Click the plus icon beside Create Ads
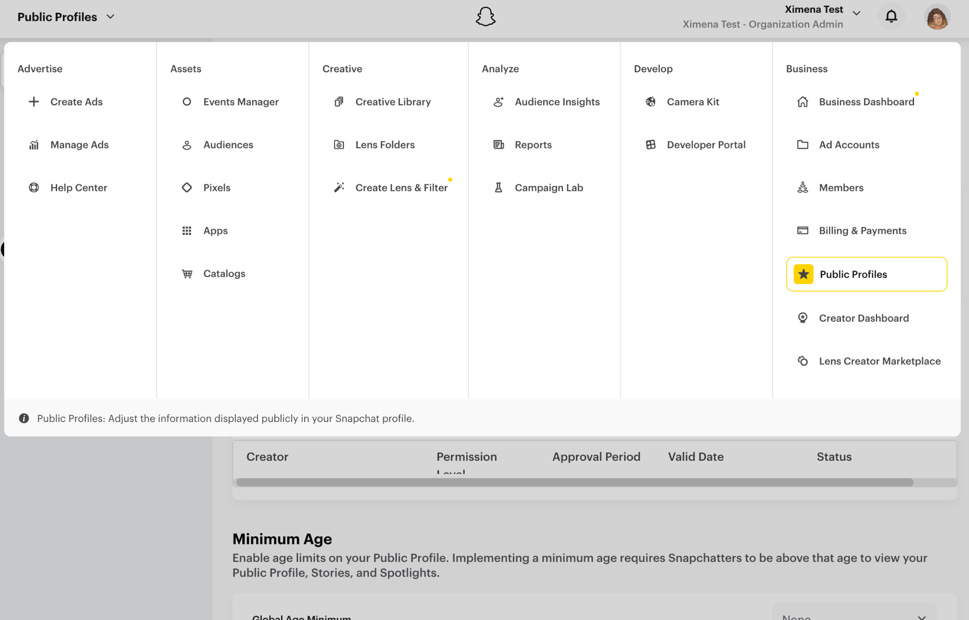Screen dimensions: 969x620 [x=34, y=102]
